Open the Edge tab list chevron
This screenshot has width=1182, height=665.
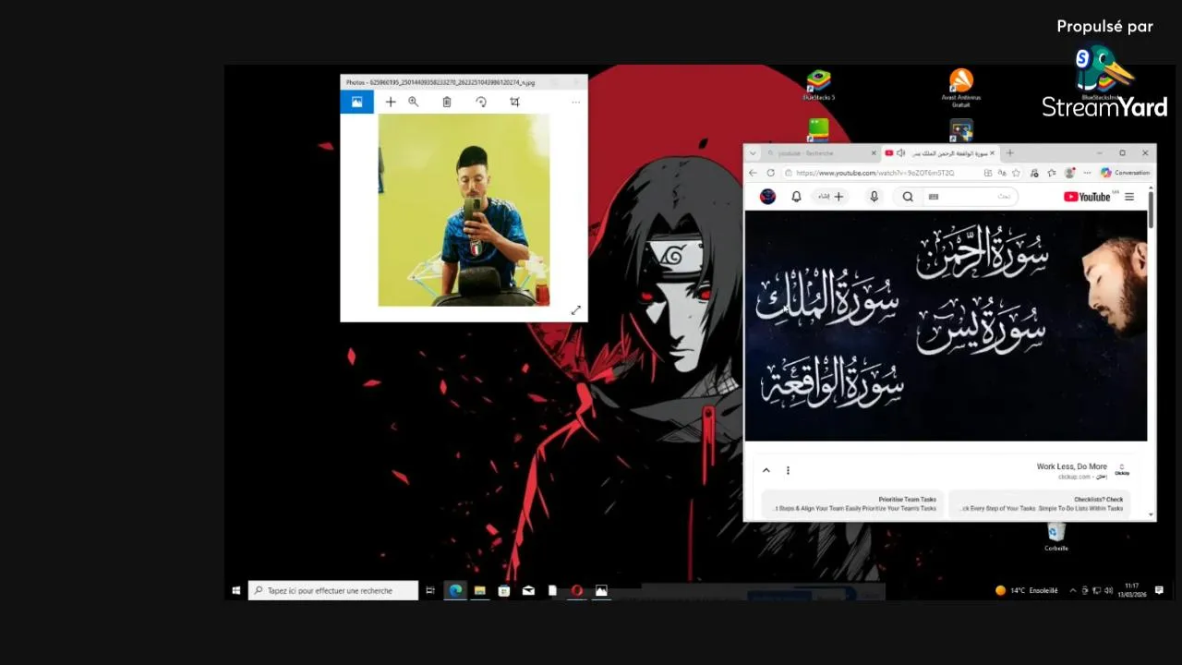[x=753, y=153]
